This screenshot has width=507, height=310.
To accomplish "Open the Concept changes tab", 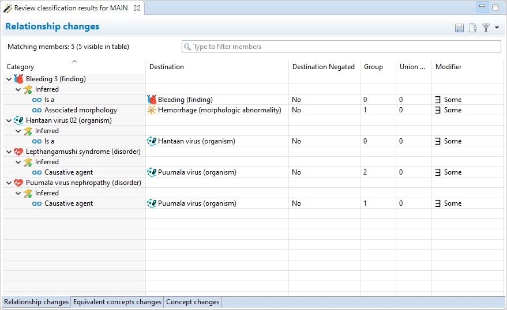I will 193,302.
